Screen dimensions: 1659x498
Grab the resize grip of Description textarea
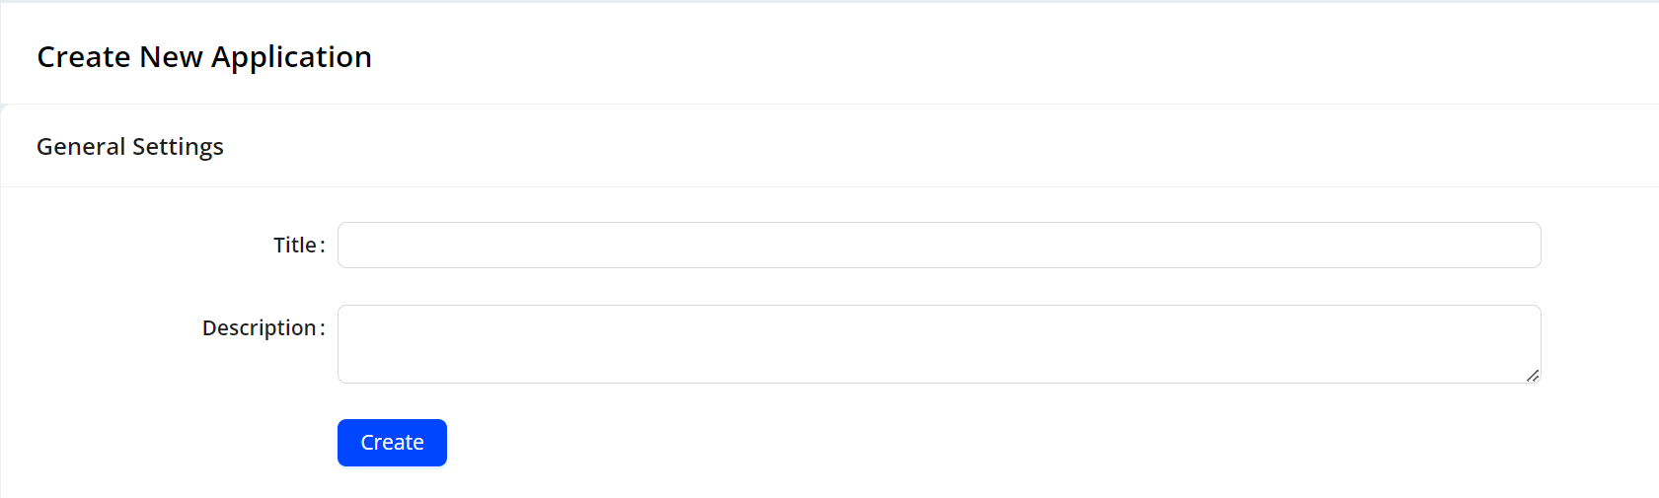[1533, 376]
